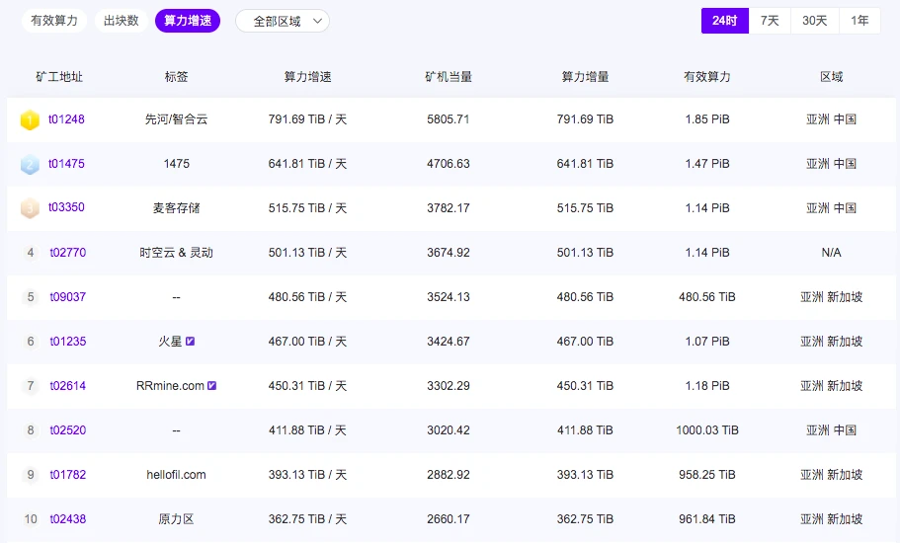Screen dimensions: 900x543
Task: Click the verified badge next to RRmine.com
Action: click(212, 386)
